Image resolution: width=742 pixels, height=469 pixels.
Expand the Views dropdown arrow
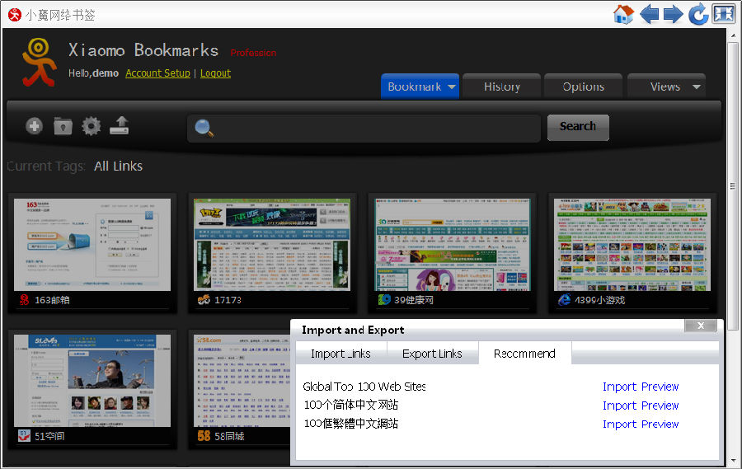[696, 87]
